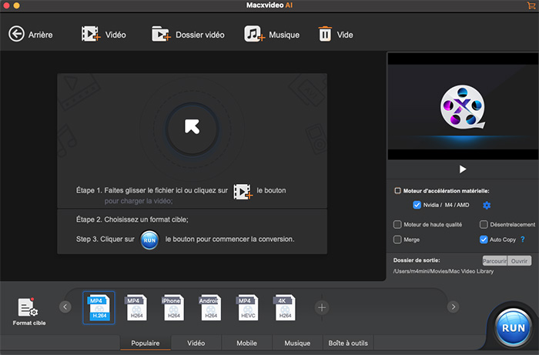Viewport: 539px width, 355px height.
Task: Click the Dossier de sortie: label
Action: (x=417, y=260)
